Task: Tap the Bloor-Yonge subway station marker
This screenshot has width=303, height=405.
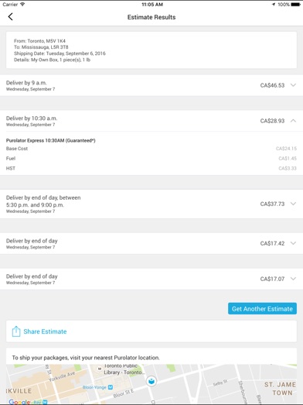Action: pos(111,387)
